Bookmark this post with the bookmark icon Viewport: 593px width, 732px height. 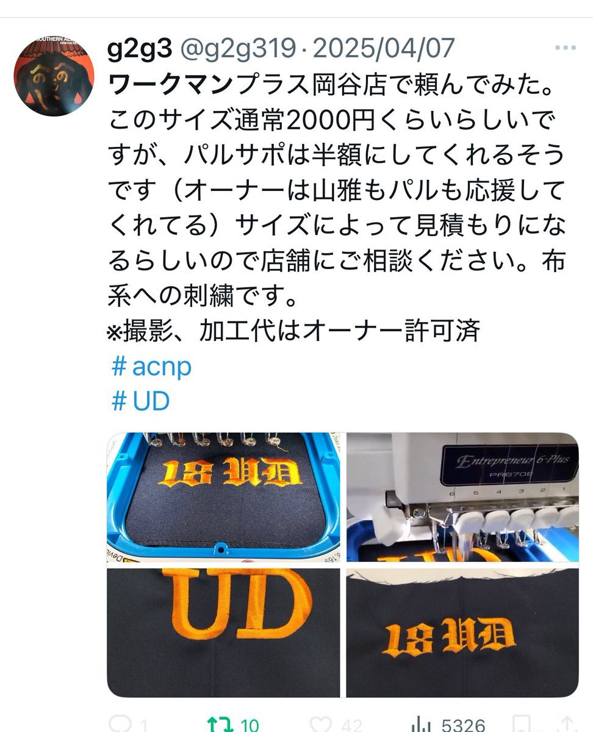(x=520, y=724)
